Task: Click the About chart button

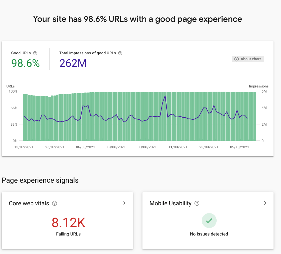Action: pos(248,59)
